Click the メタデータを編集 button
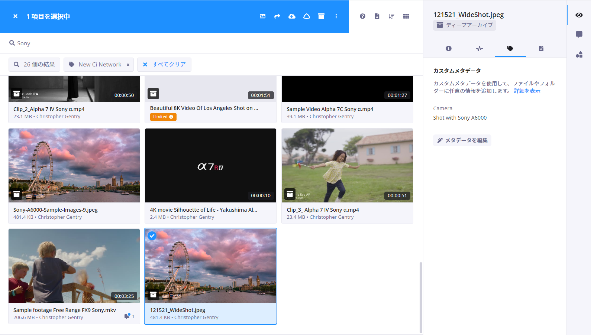 point(462,140)
